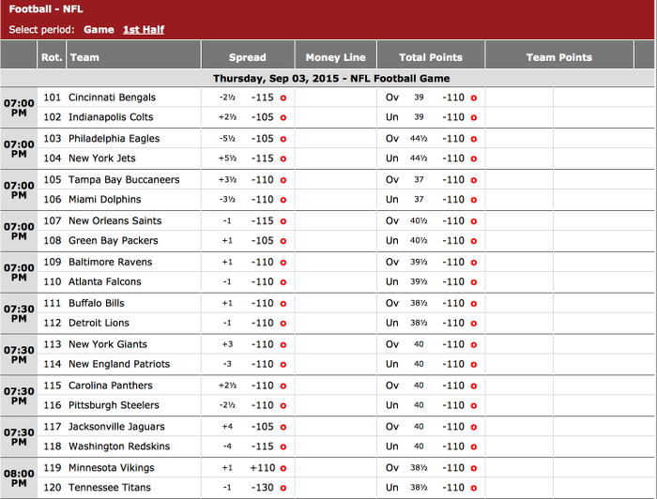Choose Under 40 total in Redskins row

coord(473,446)
